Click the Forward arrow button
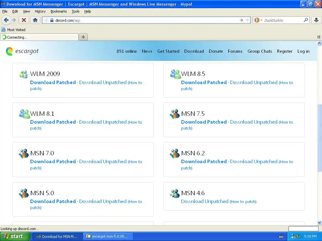This screenshot has width=322, height=241. (14, 20)
